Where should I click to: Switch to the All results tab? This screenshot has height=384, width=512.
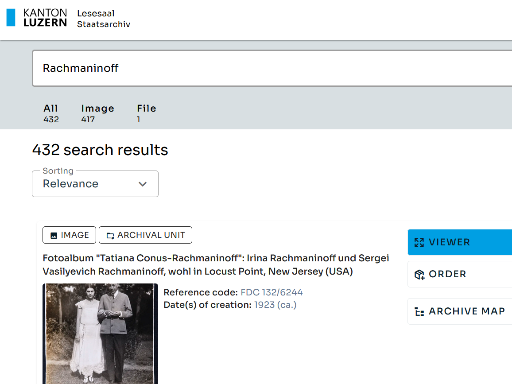(51, 113)
